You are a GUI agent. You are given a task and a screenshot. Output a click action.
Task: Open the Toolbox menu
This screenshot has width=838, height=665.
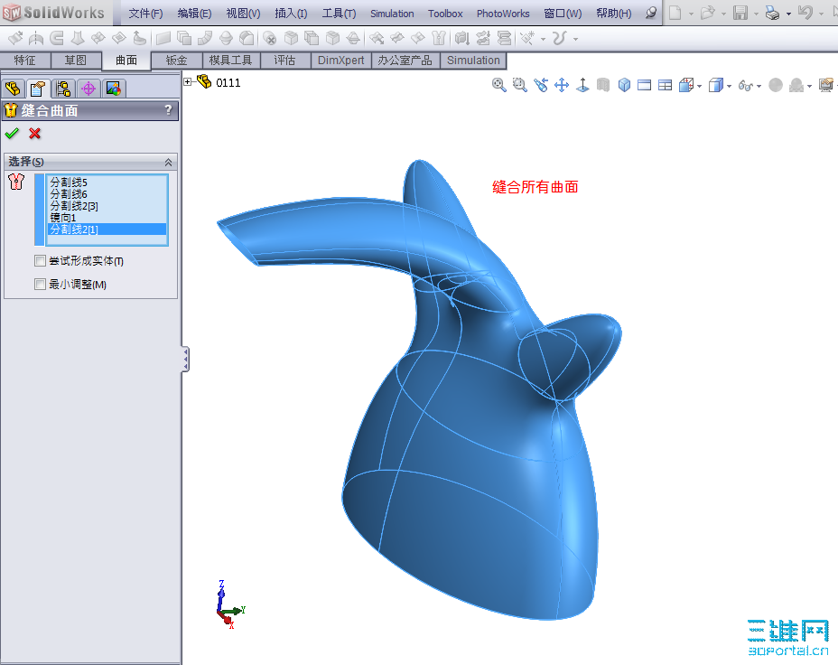[x=445, y=14]
